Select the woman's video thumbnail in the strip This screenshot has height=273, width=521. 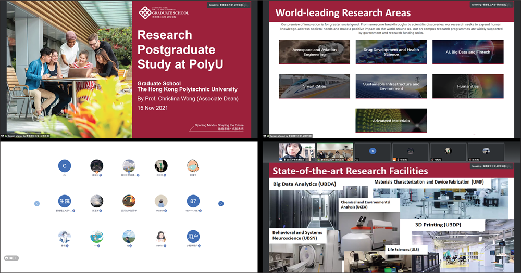click(x=296, y=151)
